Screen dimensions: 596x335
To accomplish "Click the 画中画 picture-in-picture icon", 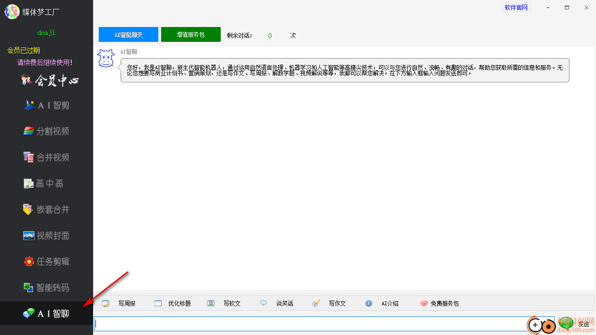I will point(29,183).
